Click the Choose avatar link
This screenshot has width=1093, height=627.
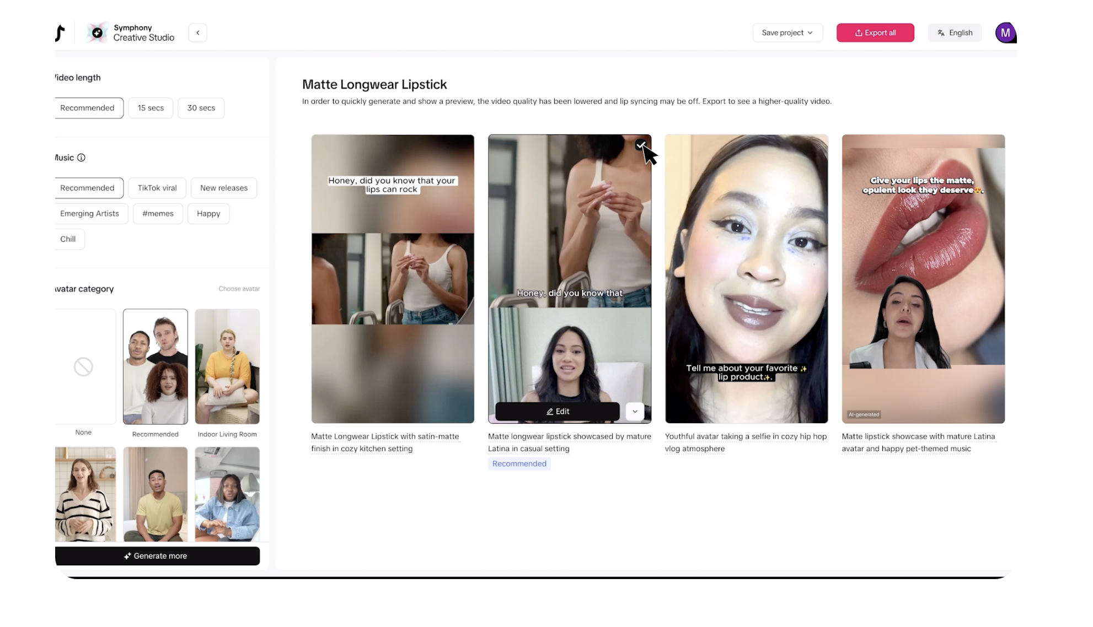tap(239, 289)
